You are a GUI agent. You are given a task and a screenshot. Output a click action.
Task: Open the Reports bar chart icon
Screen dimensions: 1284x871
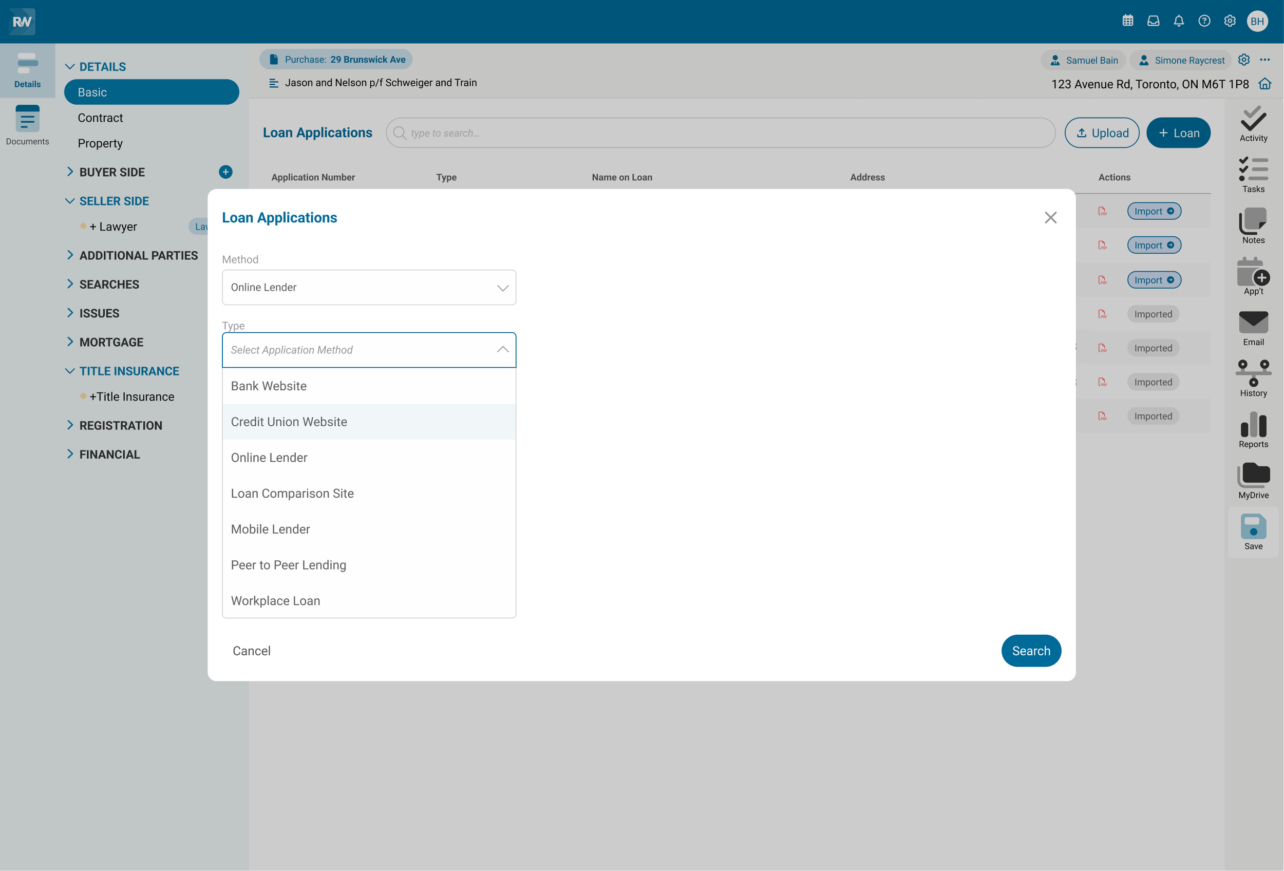pos(1253,430)
